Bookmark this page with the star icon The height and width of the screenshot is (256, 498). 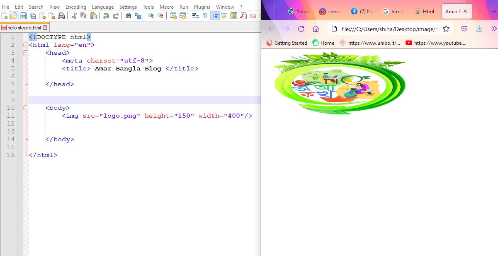click(x=446, y=29)
